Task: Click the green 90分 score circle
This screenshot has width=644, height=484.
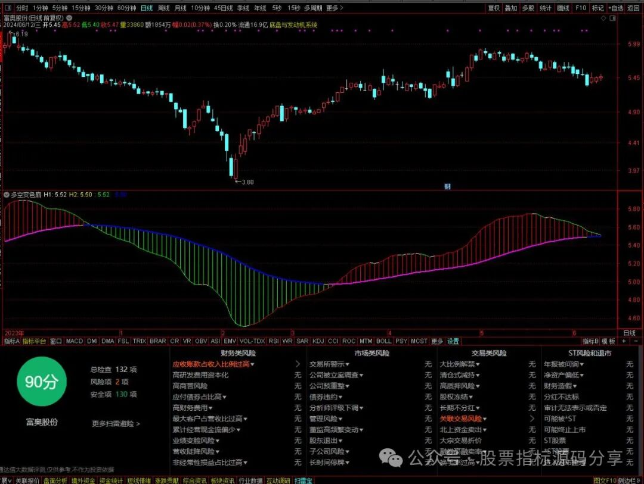Action: click(42, 382)
